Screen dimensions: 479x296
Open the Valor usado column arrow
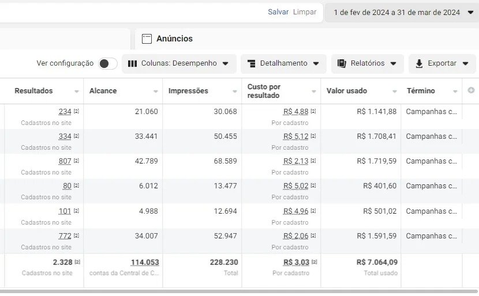pyautogui.click(x=393, y=92)
